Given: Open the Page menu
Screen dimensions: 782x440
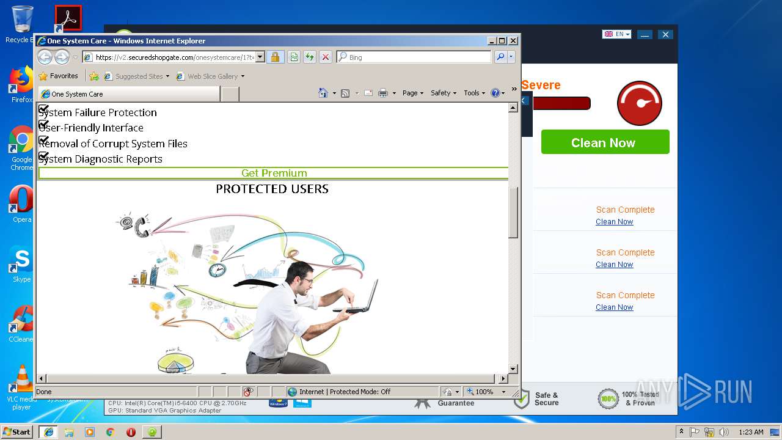Looking at the screenshot, I should [x=413, y=93].
